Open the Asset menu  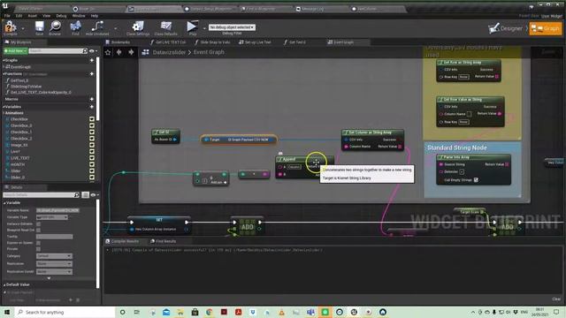coord(32,16)
